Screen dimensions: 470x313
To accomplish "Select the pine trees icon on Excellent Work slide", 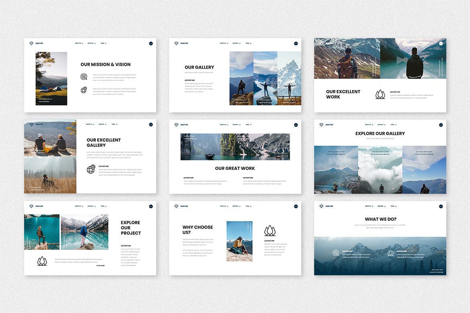I will coord(380,94).
